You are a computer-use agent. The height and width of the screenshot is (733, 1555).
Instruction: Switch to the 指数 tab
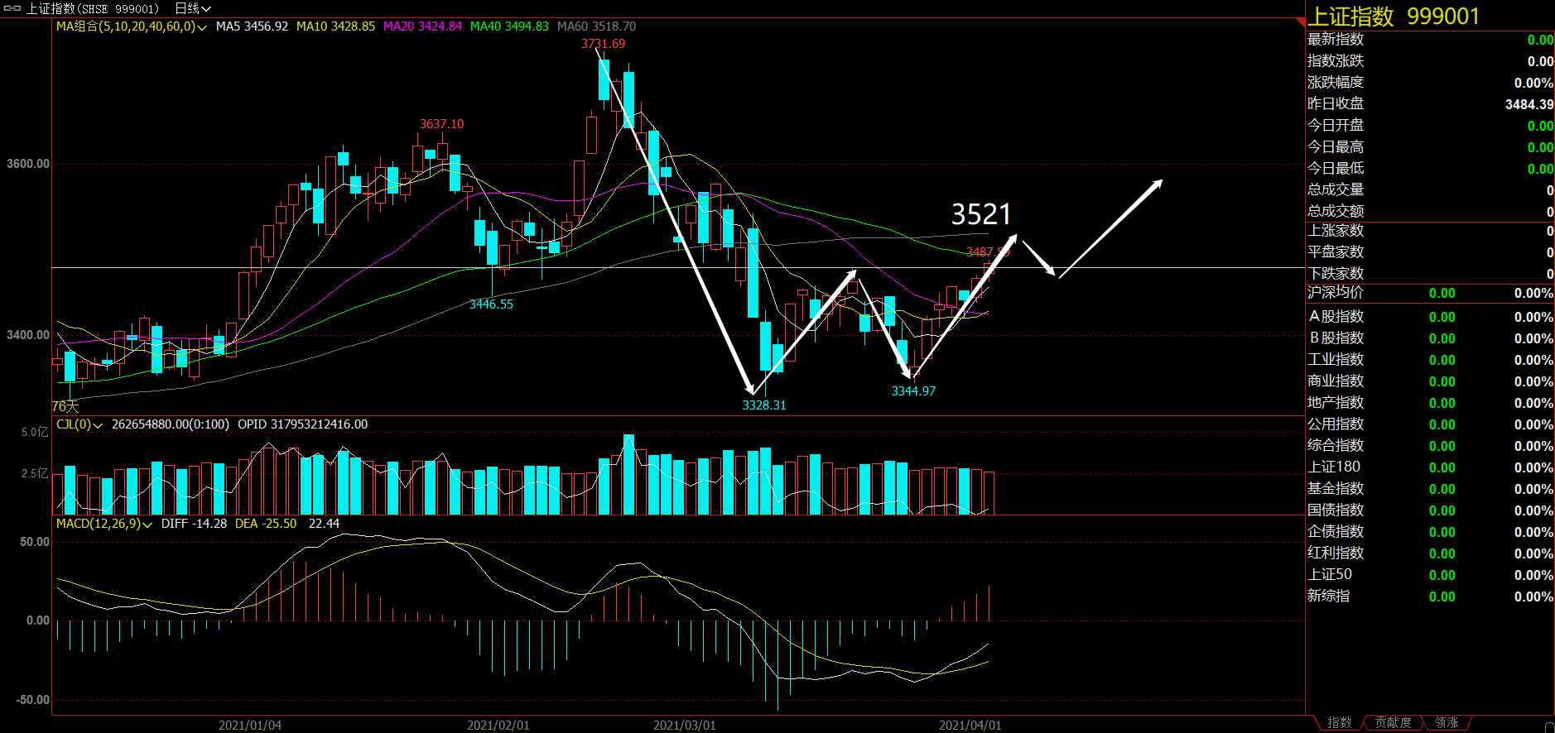pyautogui.click(x=1340, y=723)
